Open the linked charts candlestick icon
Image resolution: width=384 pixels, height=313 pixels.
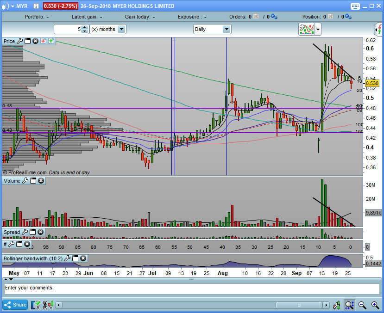pyautogui.click(x=48, y=305)
